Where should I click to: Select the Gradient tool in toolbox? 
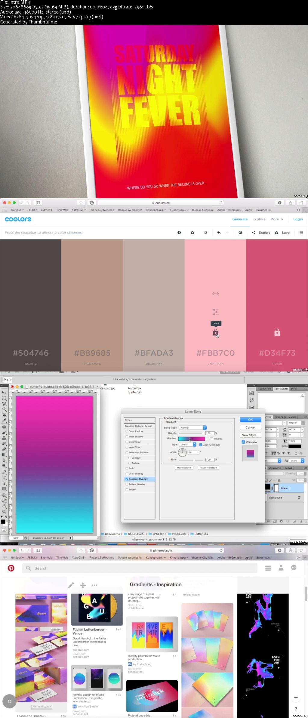coord(4,455)
